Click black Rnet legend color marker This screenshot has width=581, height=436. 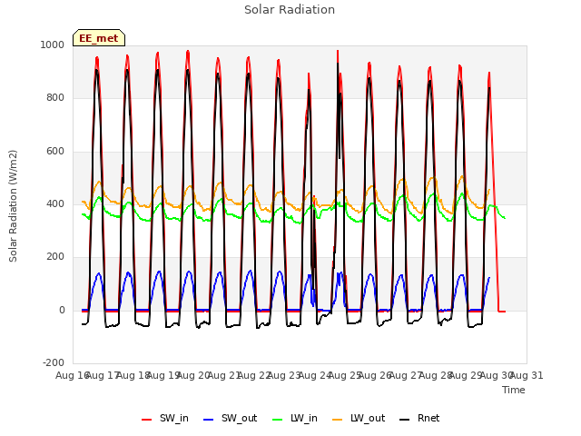tap(405, 420)
